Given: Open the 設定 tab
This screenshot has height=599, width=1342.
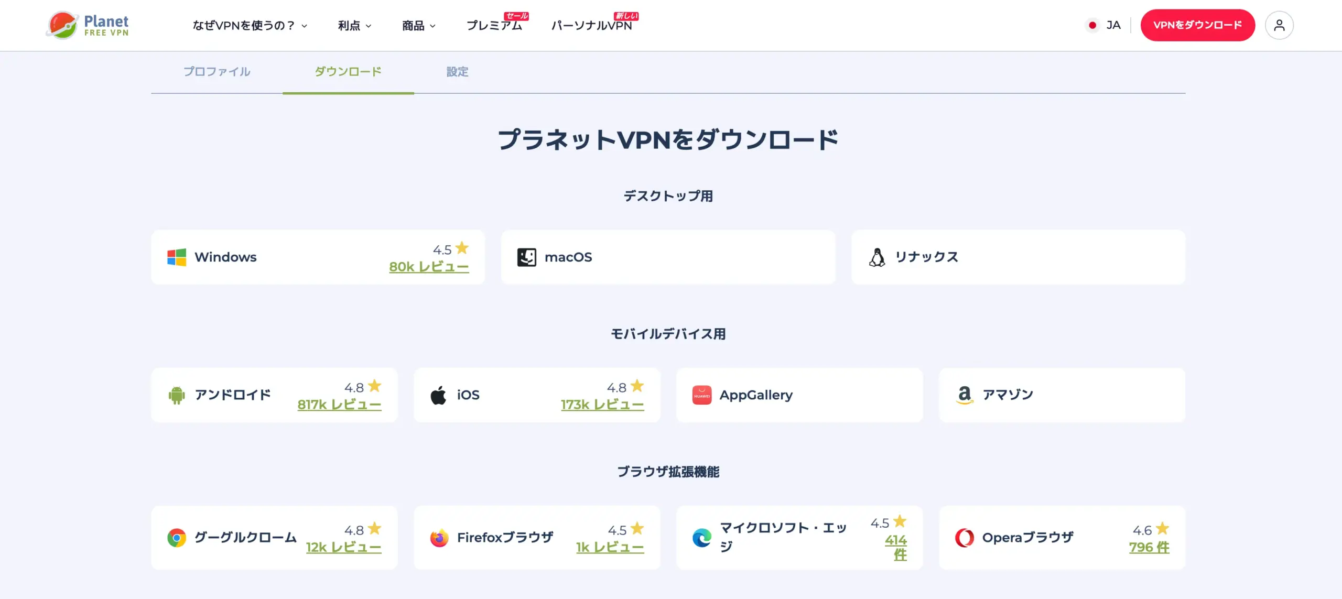Looking at the screenshot, I should point(457,72).
